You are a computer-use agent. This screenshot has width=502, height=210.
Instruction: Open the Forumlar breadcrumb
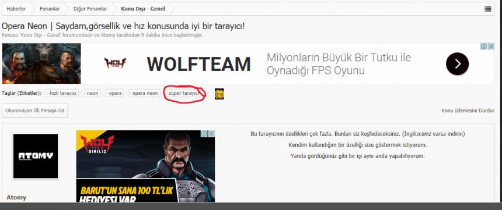click(x=50, y=9)
